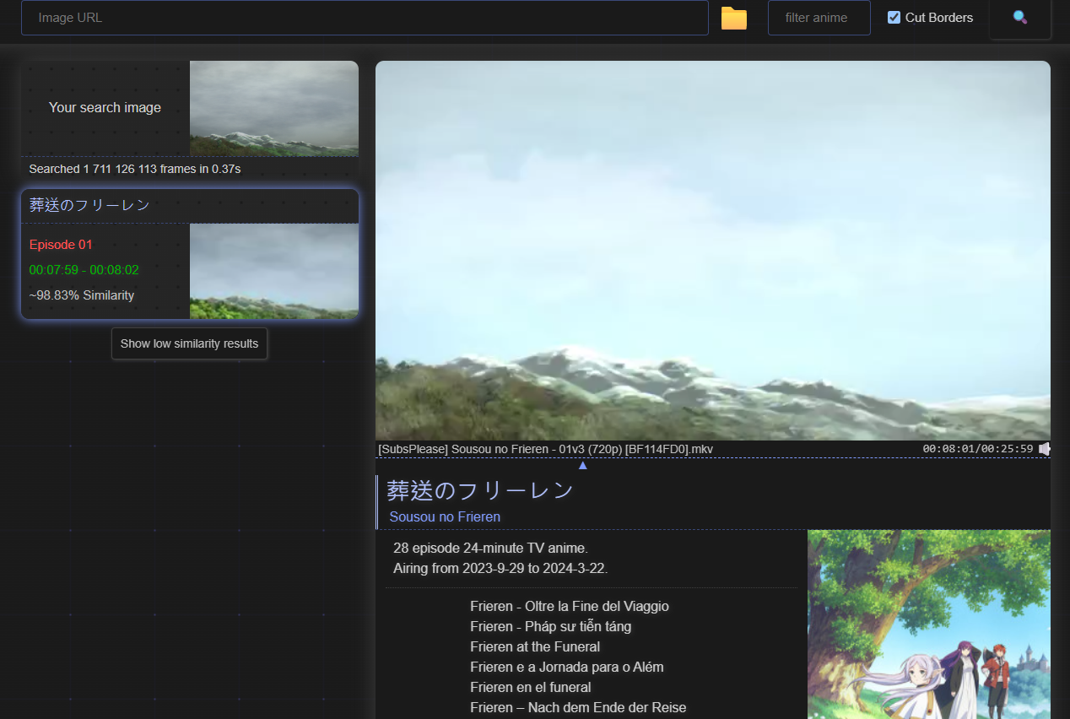This screenshot has width=1070, height=719.
Task: Click Frieren – Nach dem Ende der Reise
Action: click(x=578, y=708)
